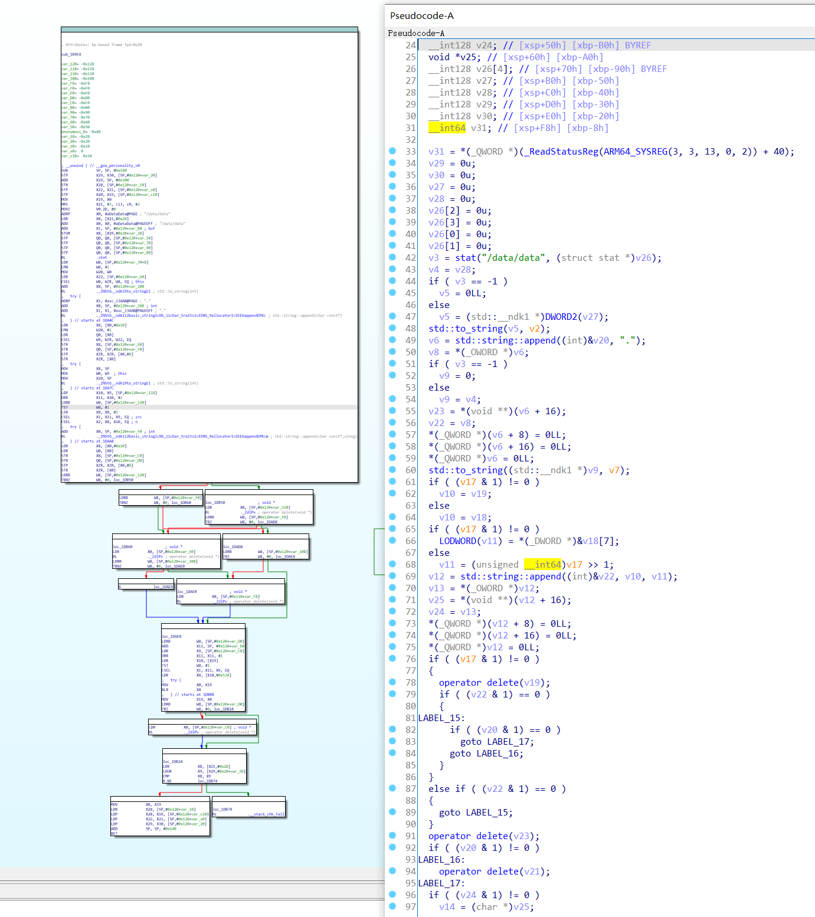Click LABEL_16 label on line 93

[x=441, y=859]
